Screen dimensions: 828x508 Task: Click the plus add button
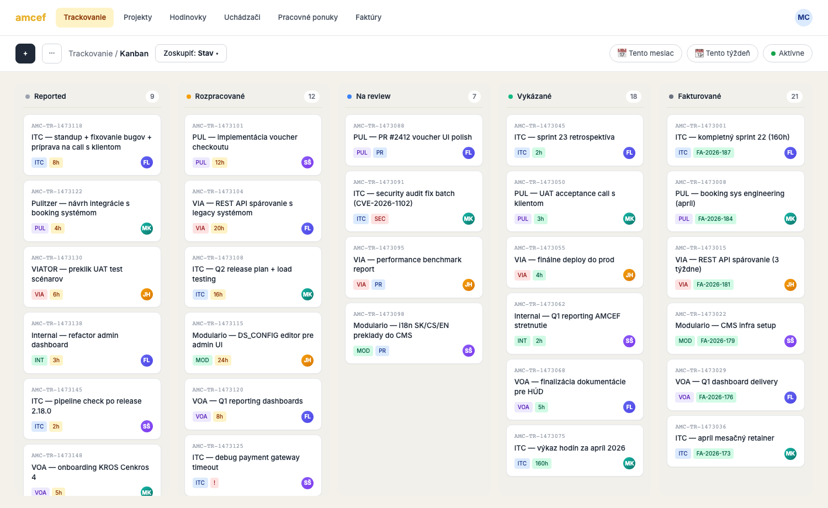coord(25,54)
